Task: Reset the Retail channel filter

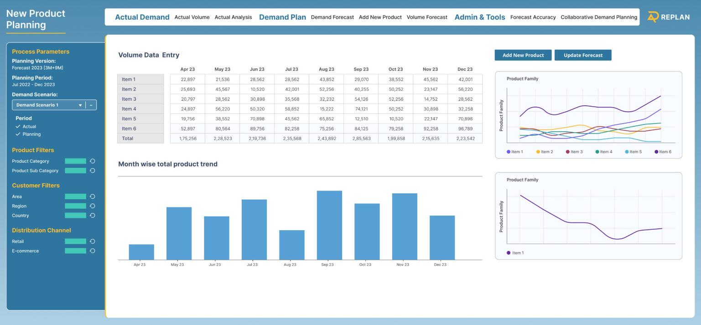Action: tap(93, 241)
